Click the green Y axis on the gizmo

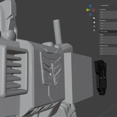coord(87,10)
